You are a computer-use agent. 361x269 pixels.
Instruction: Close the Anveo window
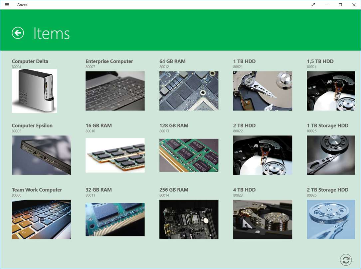coord(354,5)
